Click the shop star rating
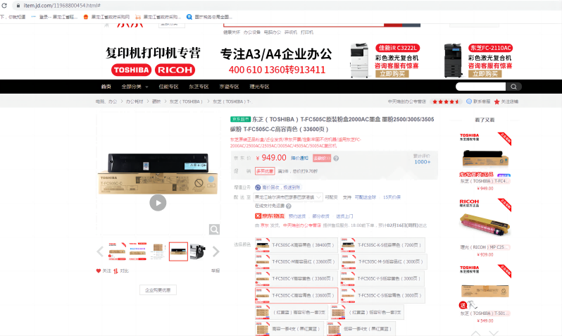The height and width of the screenshot is (336, 562). pos(446,102)
